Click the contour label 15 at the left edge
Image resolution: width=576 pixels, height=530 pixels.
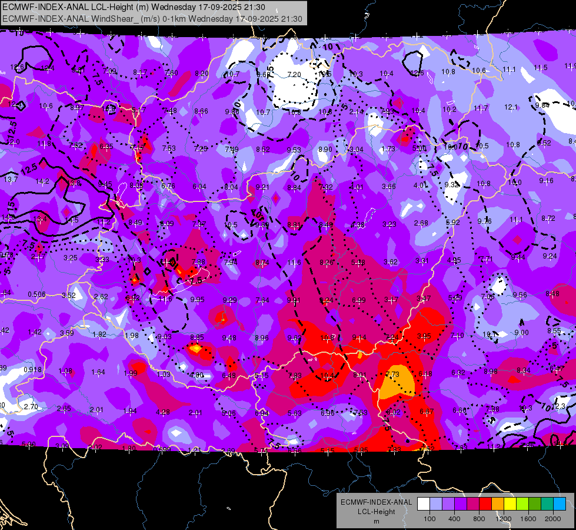[x=11, y=206]
